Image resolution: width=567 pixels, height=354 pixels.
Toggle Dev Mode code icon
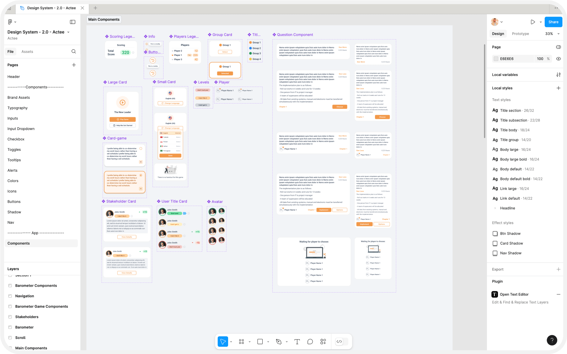point(339,341)
